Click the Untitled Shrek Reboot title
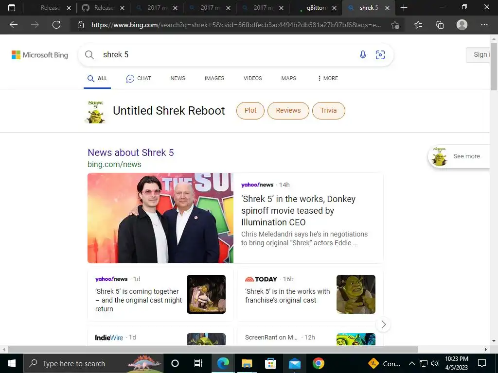The width and height of the screenshot is (498, 373). [169, 111]
